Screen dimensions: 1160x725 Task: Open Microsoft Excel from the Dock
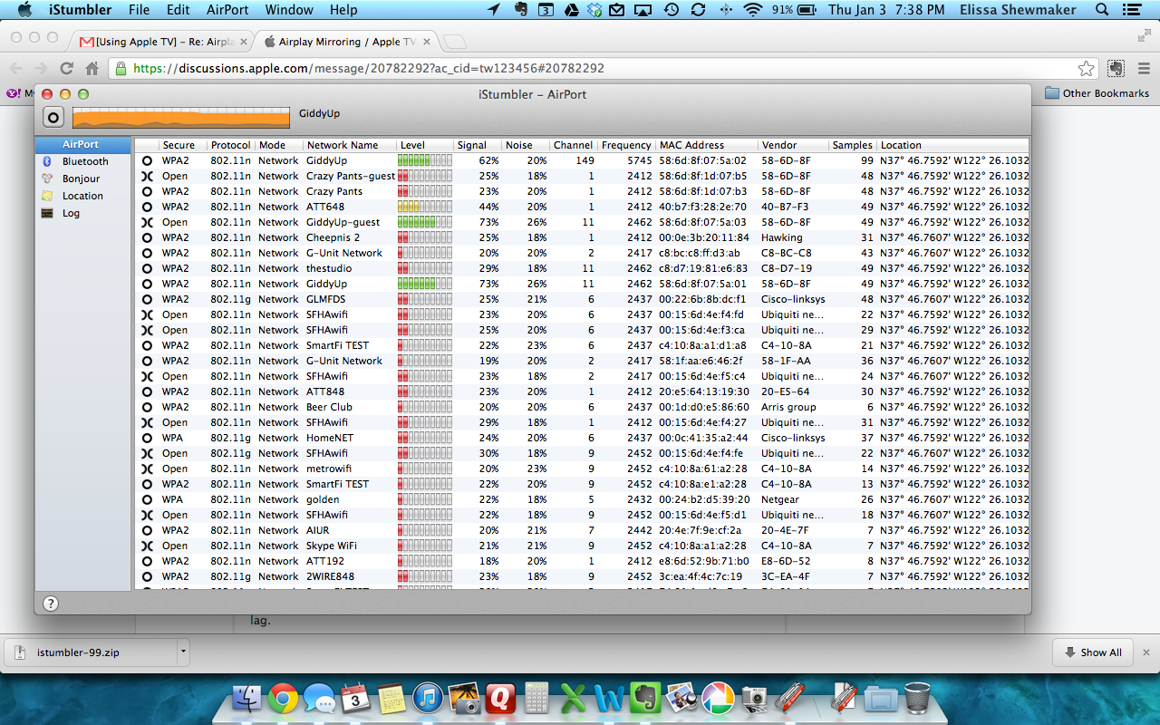[x=573, y=698]
